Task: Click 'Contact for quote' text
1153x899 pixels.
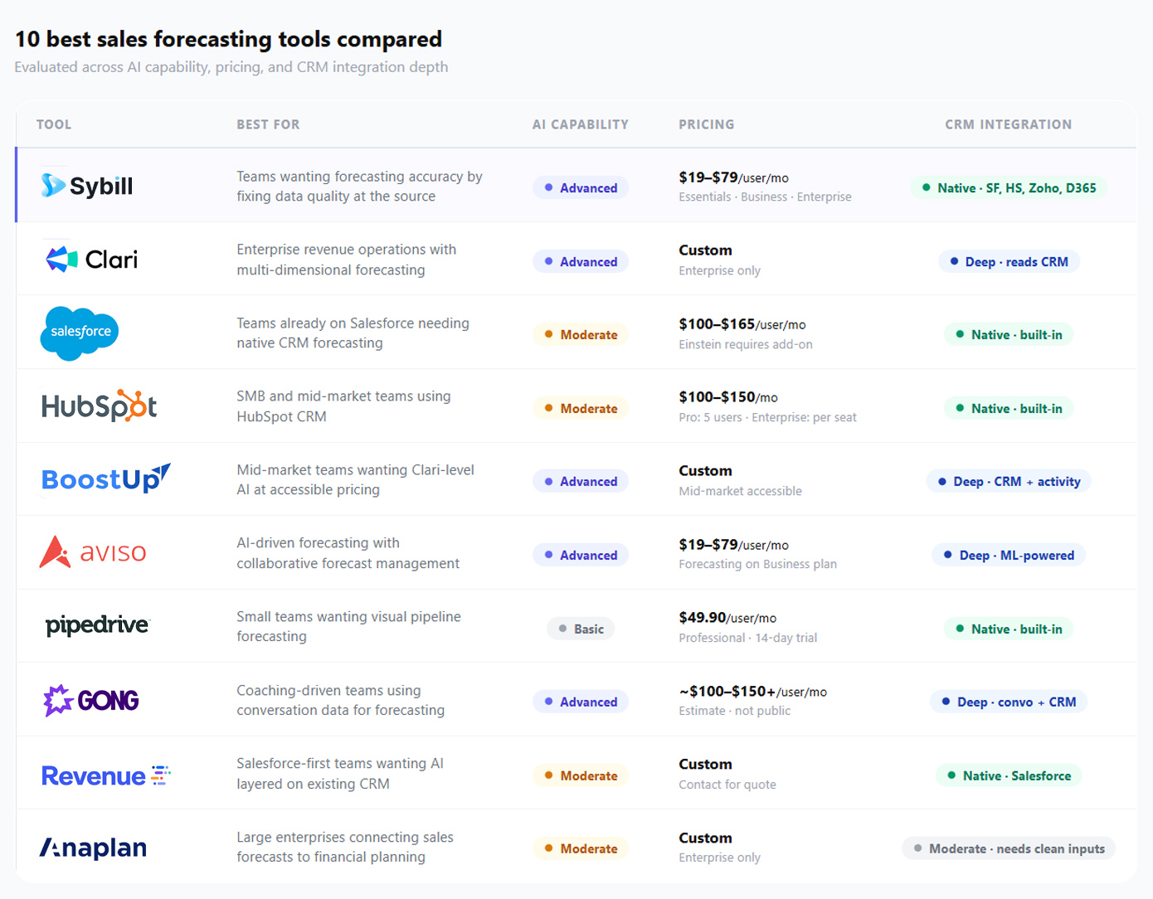Action: pos(727,785)
